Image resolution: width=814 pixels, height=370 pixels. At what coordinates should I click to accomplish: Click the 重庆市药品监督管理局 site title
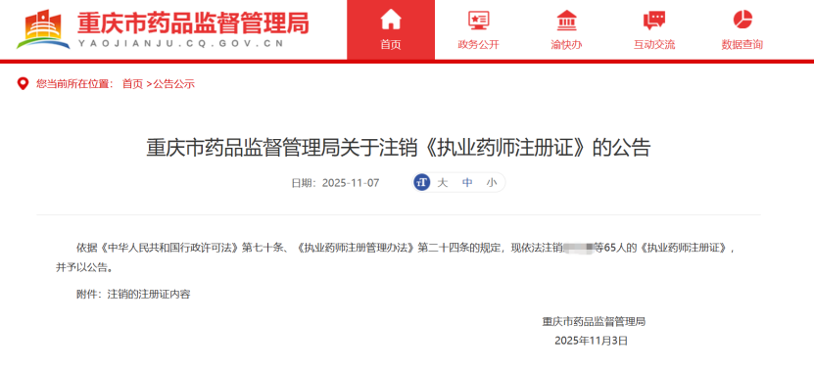tap(193, 23)
